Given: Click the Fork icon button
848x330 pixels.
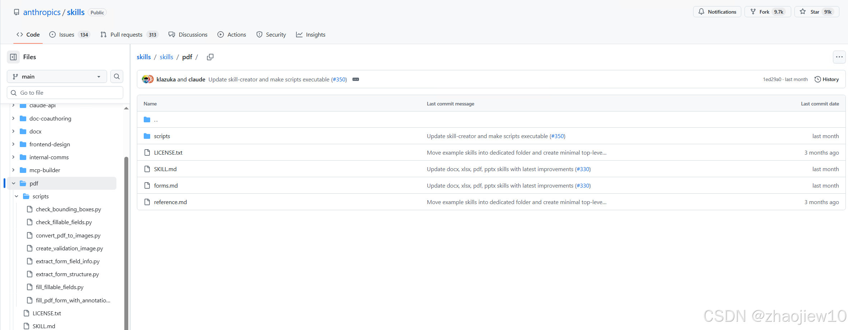Looking at the screenshot, I should pos(753,12).
